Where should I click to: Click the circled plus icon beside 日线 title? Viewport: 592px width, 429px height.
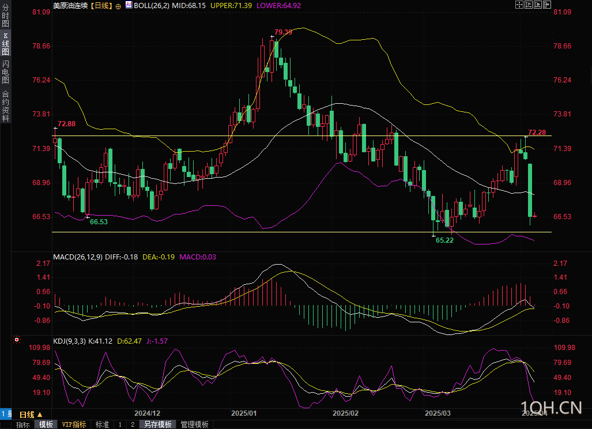click(118, 6)
